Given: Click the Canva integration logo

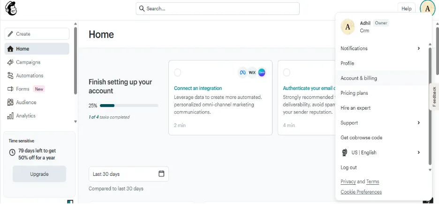Looking at the screenshot, I should tap(262, 73).
